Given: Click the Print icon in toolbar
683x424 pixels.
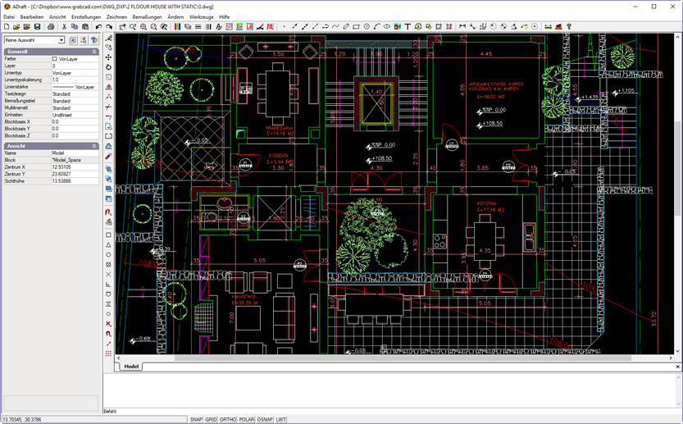Looking at the screenshot, I should [x=51, y=27].
